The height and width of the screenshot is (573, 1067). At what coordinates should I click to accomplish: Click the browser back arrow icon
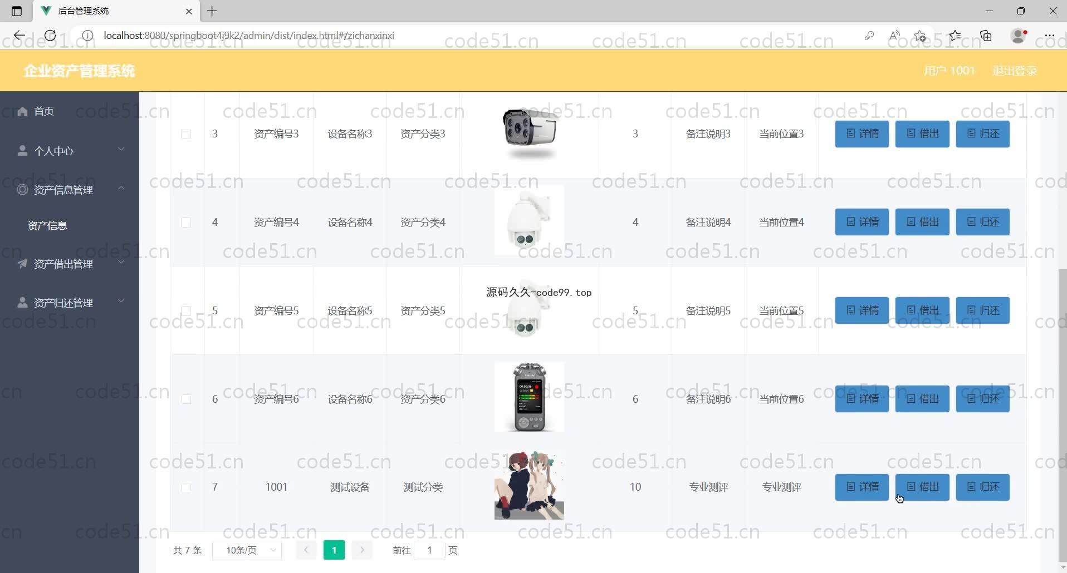tap(19, 36)
